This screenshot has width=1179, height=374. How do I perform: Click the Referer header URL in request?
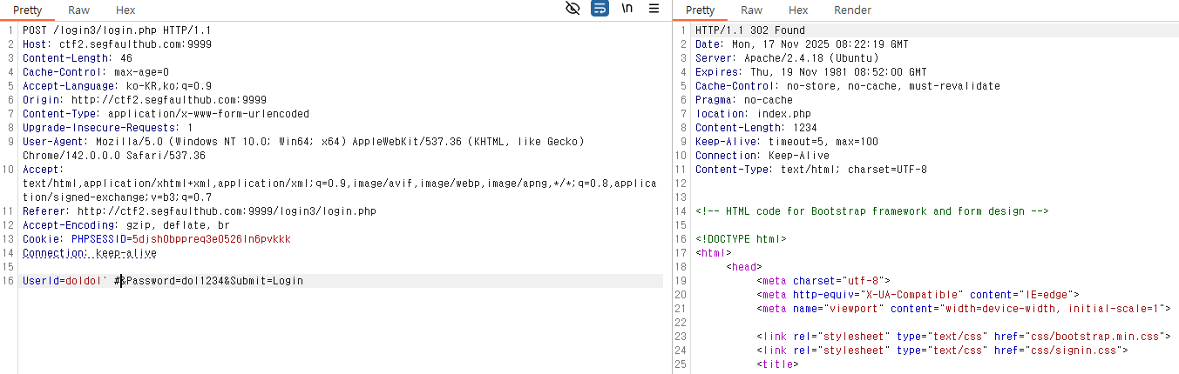(x=227, y=211)
